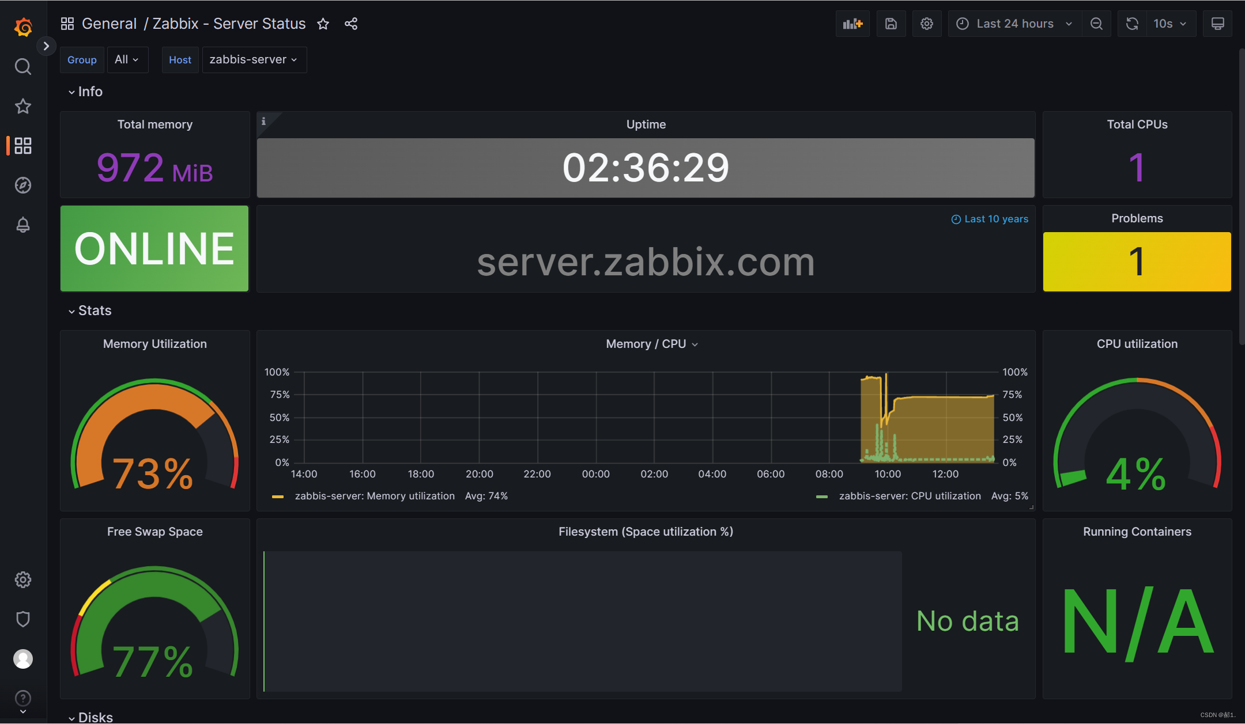
Task: Click the yellow Problems panel showing 1
Action: click(x=1137, y=261)
